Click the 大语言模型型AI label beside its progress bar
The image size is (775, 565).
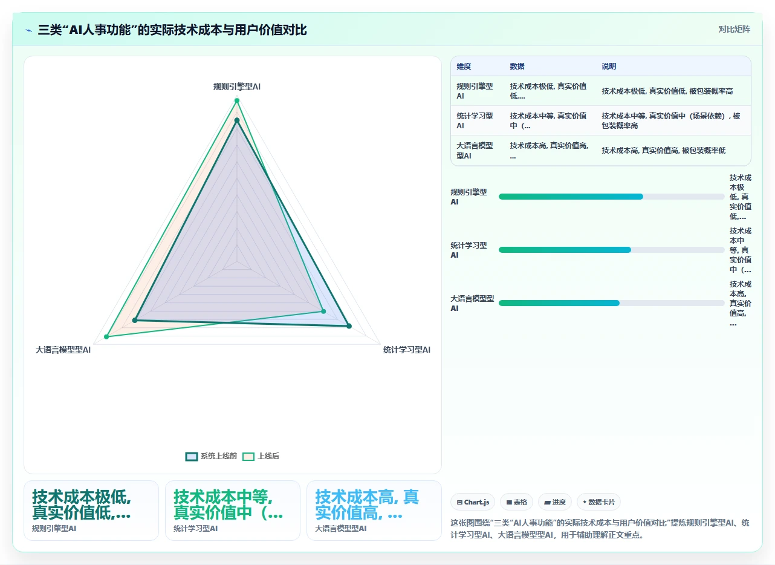[472, 303]
